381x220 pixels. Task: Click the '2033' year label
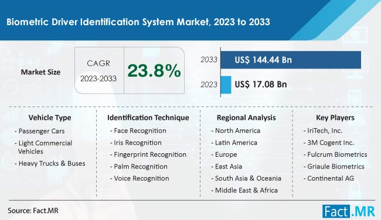click(x=209, y=60)
